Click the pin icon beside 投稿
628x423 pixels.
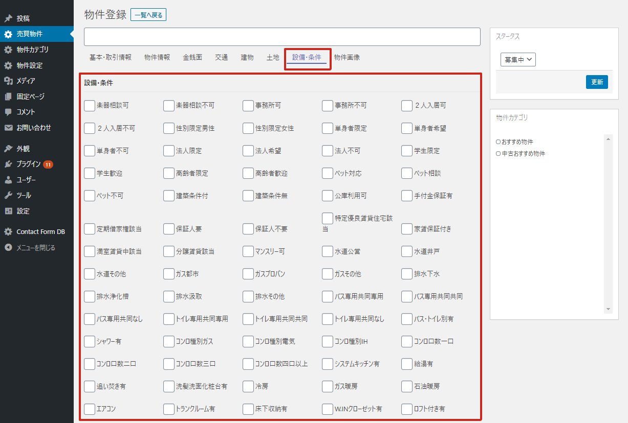[8, 18]
